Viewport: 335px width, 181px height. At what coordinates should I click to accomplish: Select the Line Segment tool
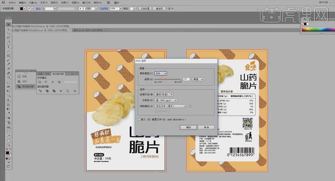(8, 51)
